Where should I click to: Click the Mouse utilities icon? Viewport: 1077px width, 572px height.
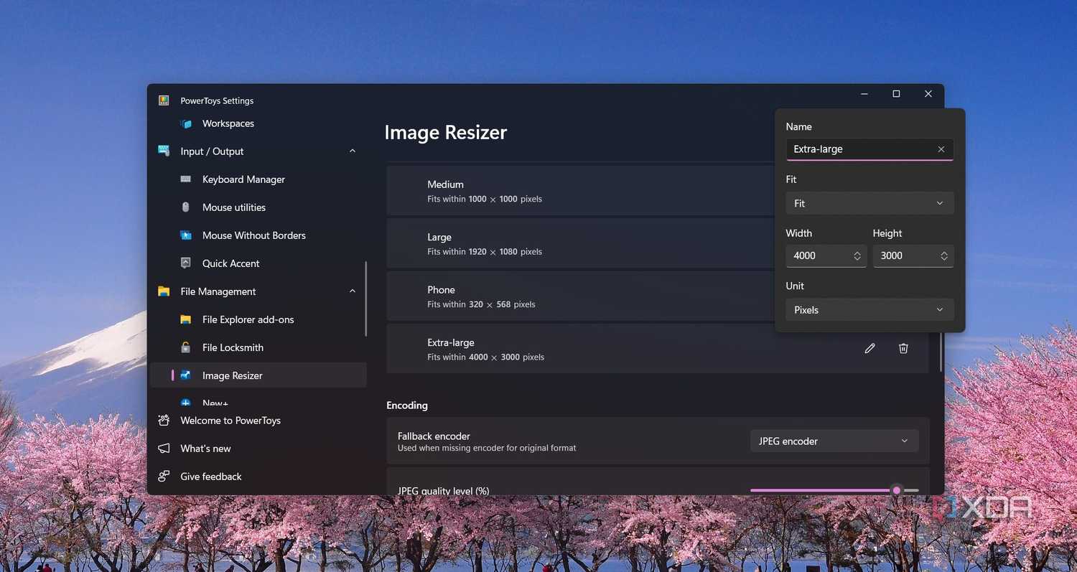click(x=186, y=207)
